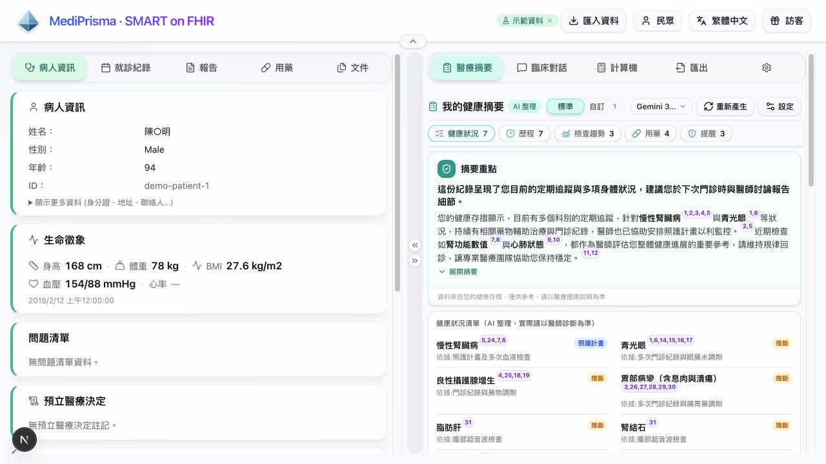Click the 照護計畫 badge on 慢性腎臟病
826x464 pixels.
[x=590, y=343]
